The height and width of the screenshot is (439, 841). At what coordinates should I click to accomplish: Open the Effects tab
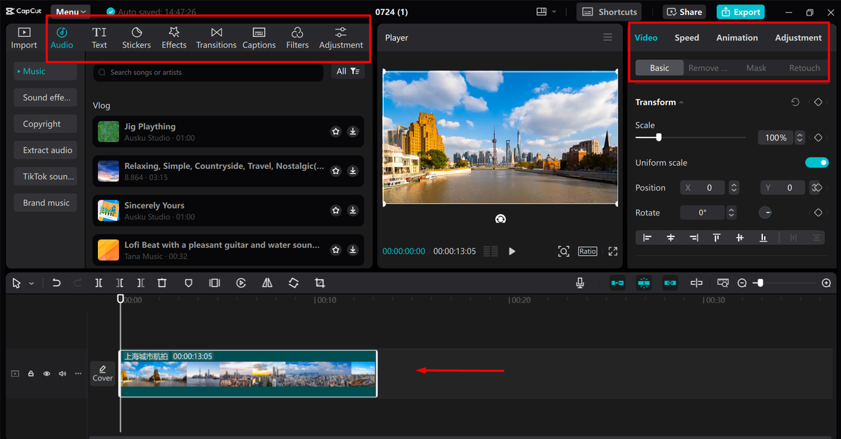pos(174,38)
